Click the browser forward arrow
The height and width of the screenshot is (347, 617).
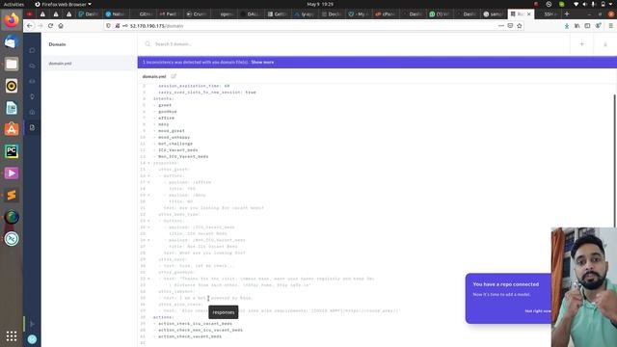pyautogui.click(x=40, y=26)
